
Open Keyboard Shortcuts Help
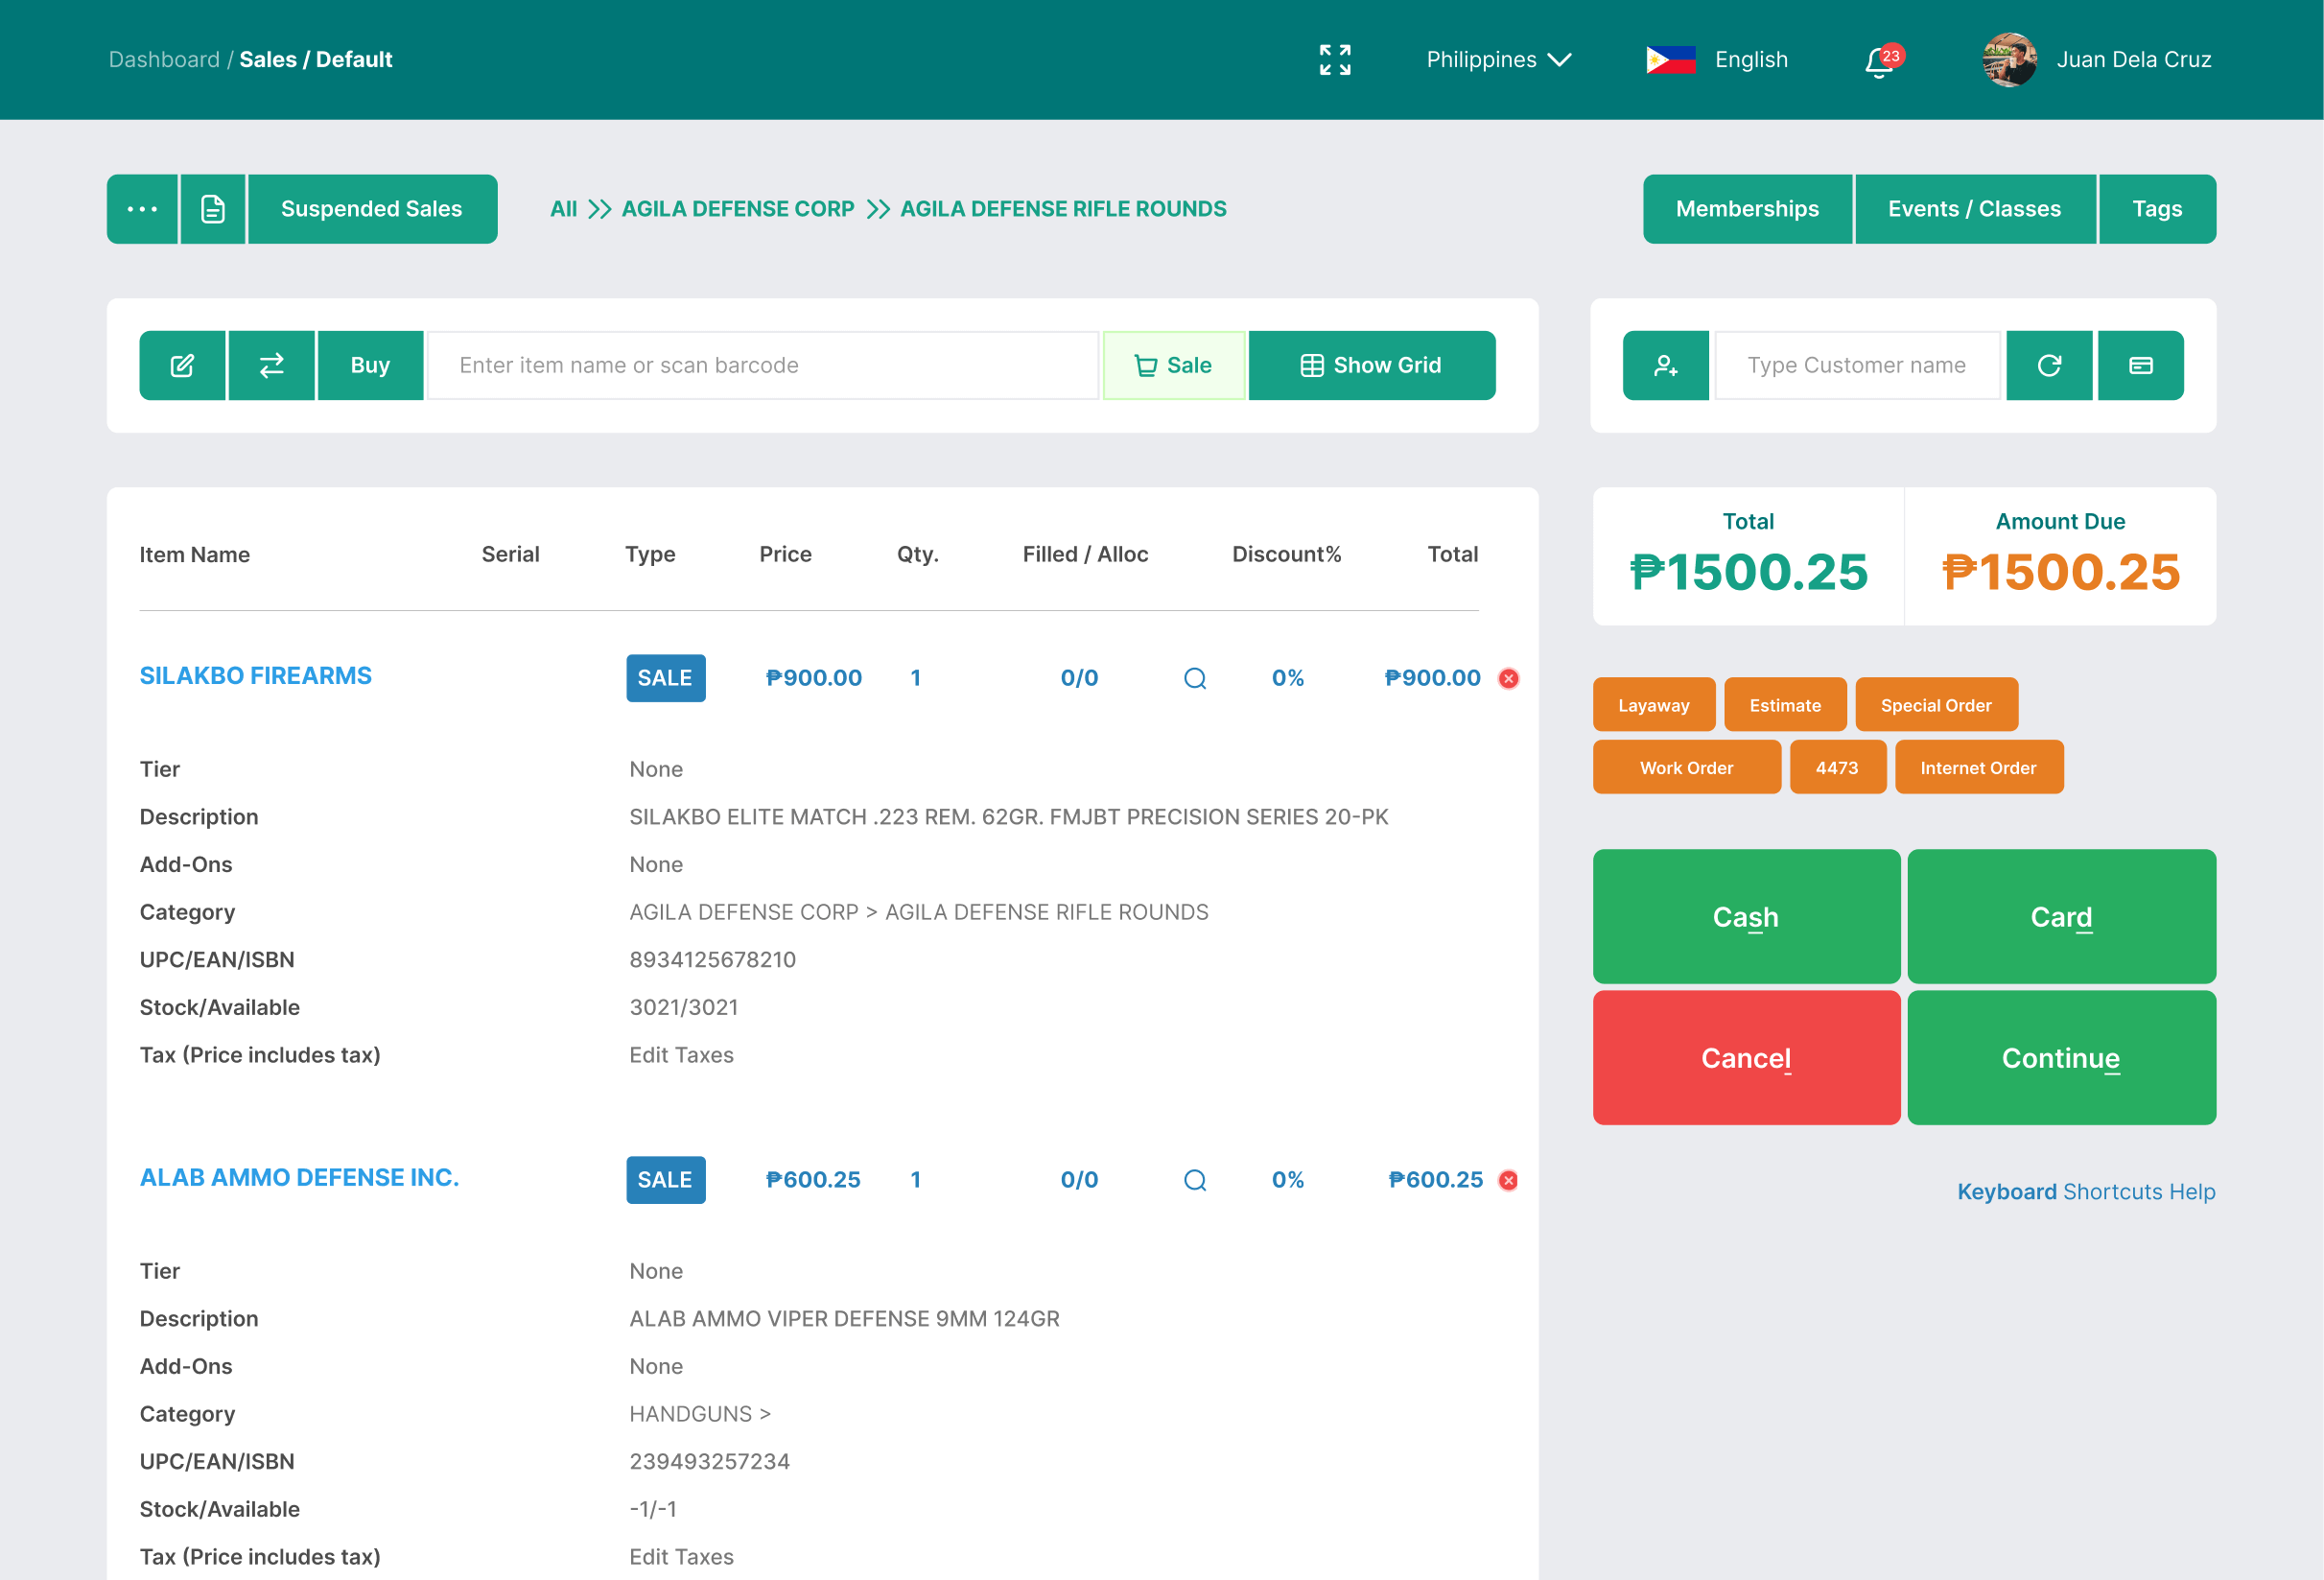pyautogui.click(x=2086, y=1192)
